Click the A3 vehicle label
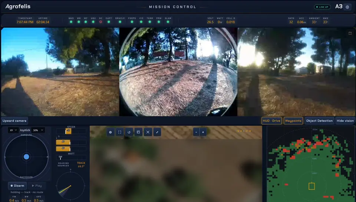Screen dimensions: 356x202 pyautogui.click(x=339, y=7)
